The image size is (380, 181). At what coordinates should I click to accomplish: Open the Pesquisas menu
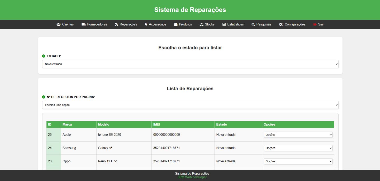point(261,24)
